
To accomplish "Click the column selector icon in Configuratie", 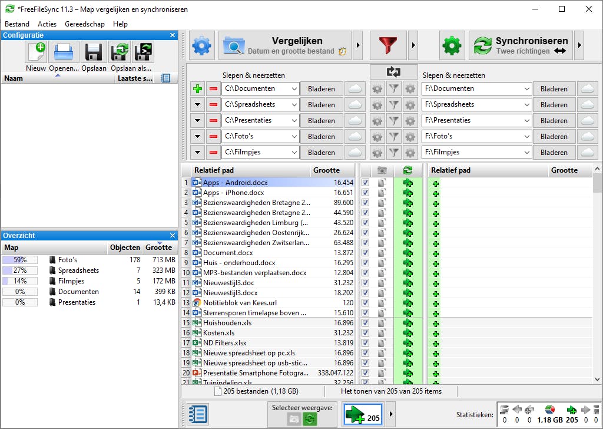I will pos(165,78).
